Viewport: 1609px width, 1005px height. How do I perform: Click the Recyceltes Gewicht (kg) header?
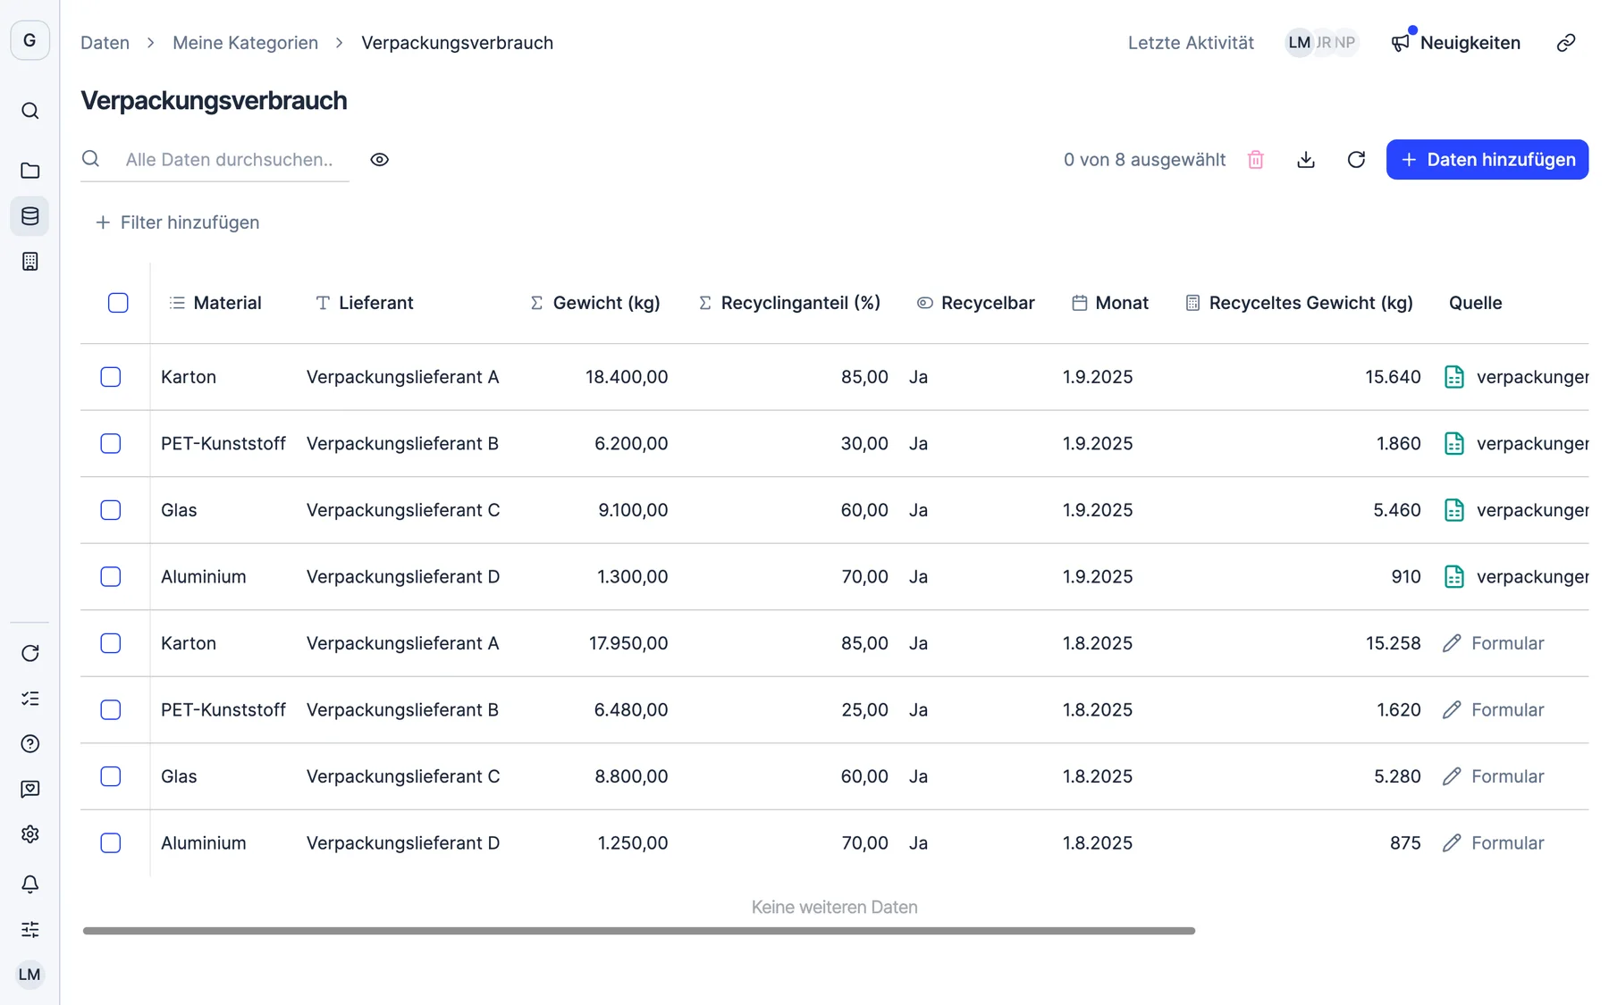click(x=1299, y=303)
